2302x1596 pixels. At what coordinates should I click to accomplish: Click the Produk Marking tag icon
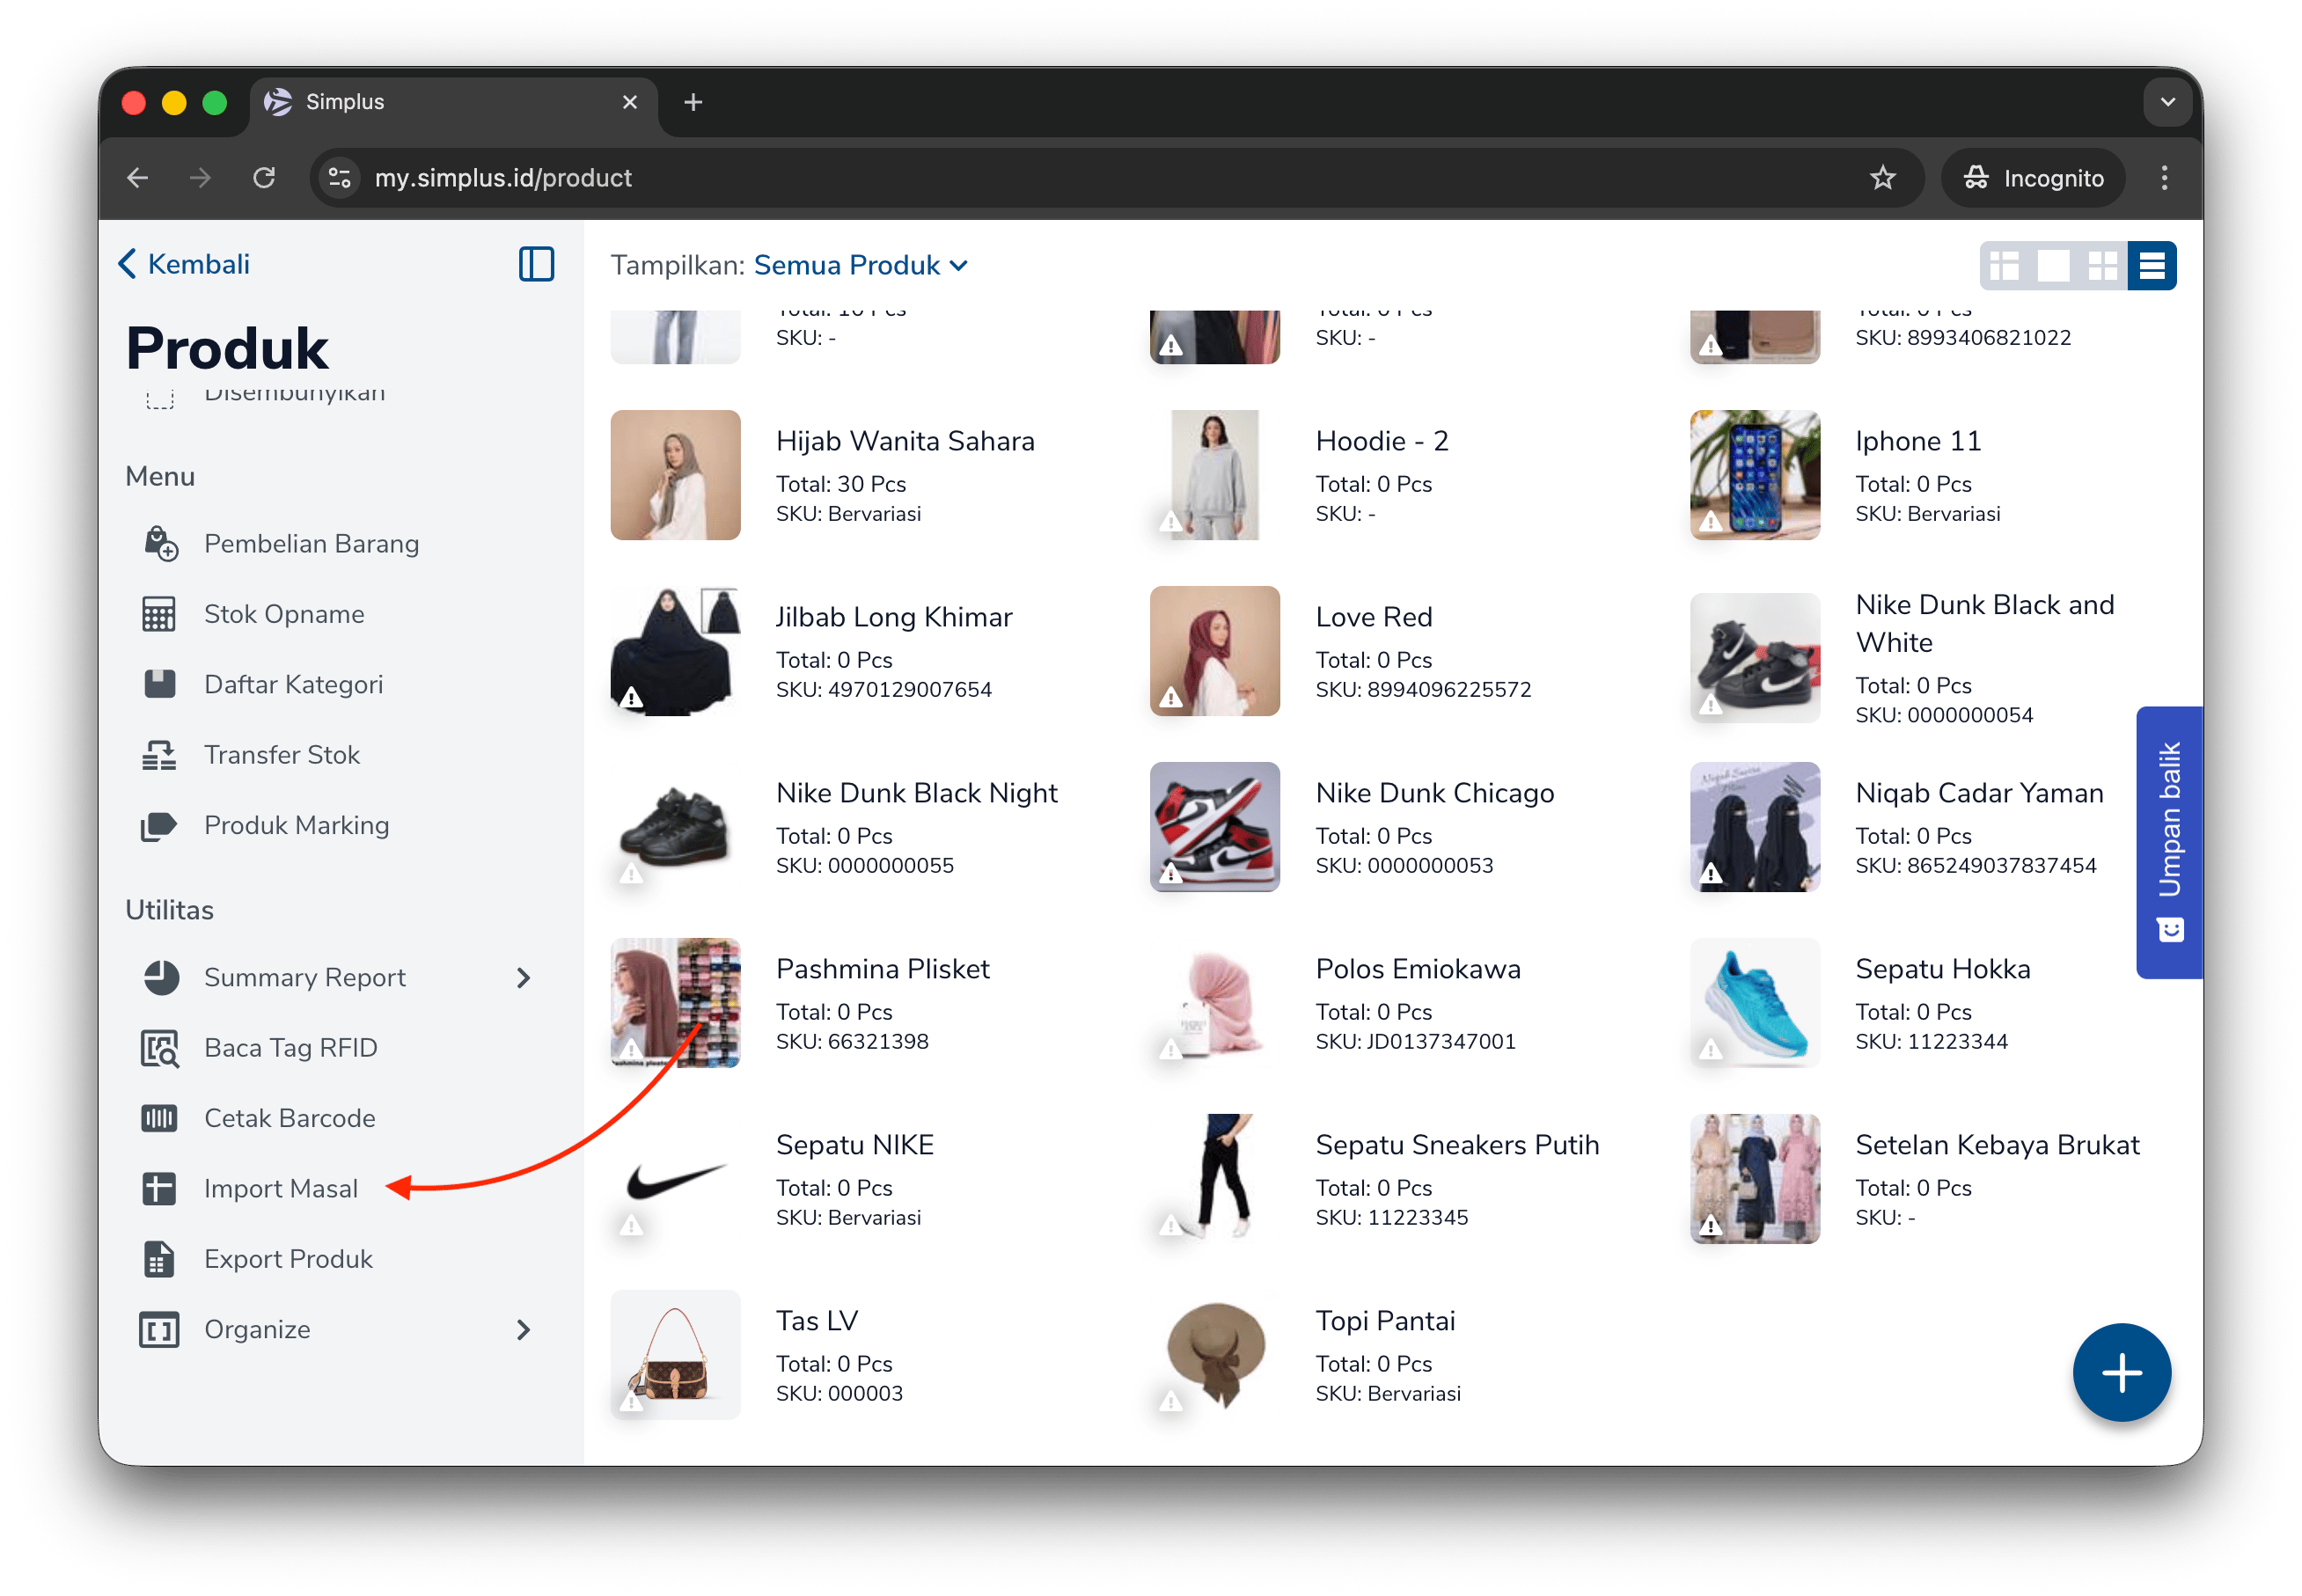[159, 825]
